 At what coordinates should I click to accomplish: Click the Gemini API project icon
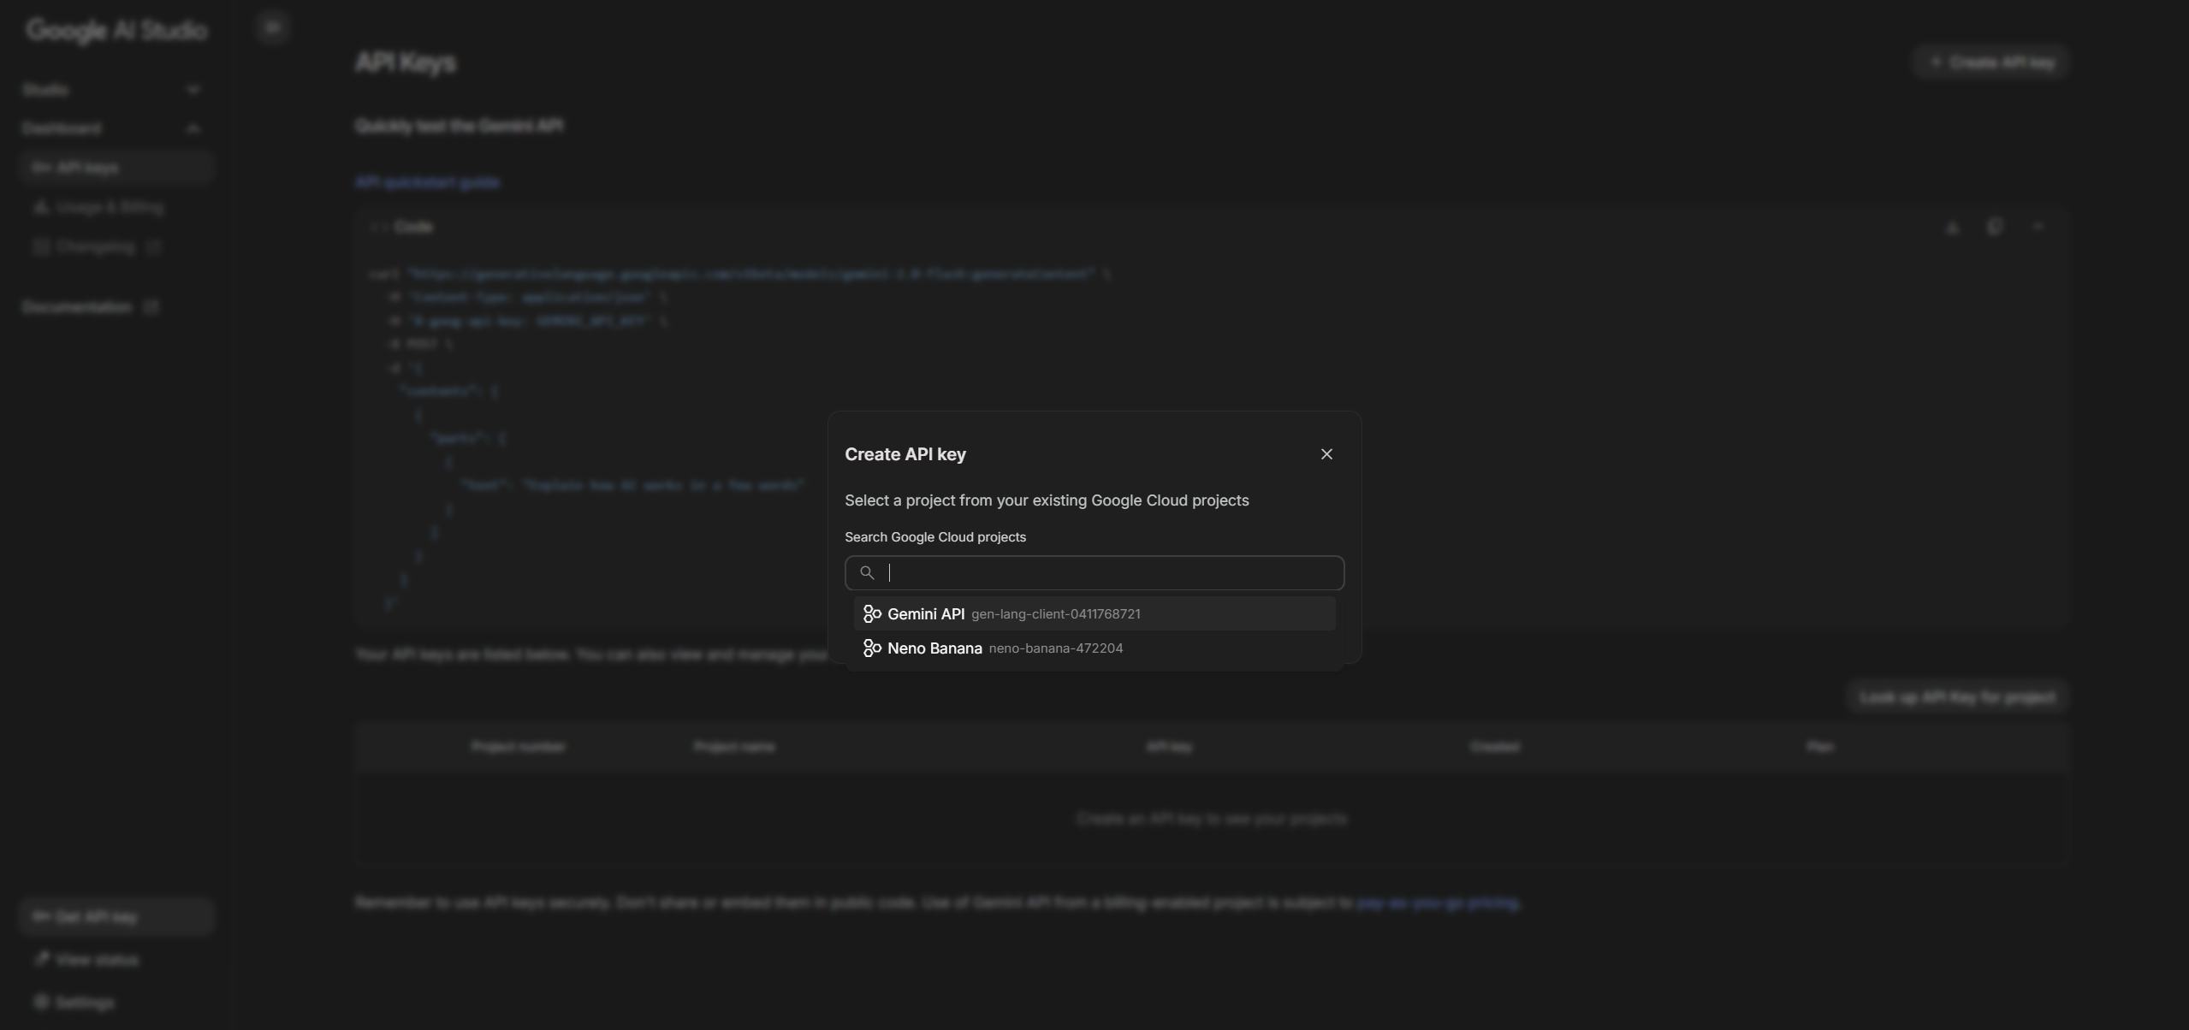(871, 613)
